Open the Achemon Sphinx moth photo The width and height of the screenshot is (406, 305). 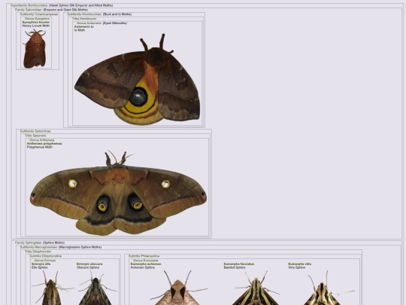click(178, 288)
